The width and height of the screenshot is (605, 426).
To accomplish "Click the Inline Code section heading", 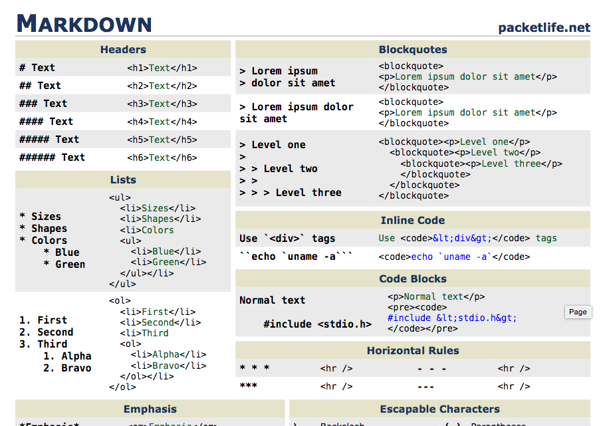I will [413, 221].
